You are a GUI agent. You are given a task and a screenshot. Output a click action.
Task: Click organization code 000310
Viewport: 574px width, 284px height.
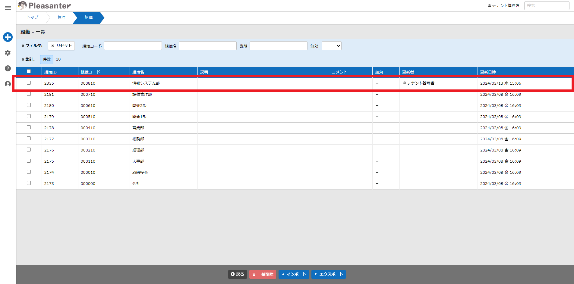coord(88,139)
